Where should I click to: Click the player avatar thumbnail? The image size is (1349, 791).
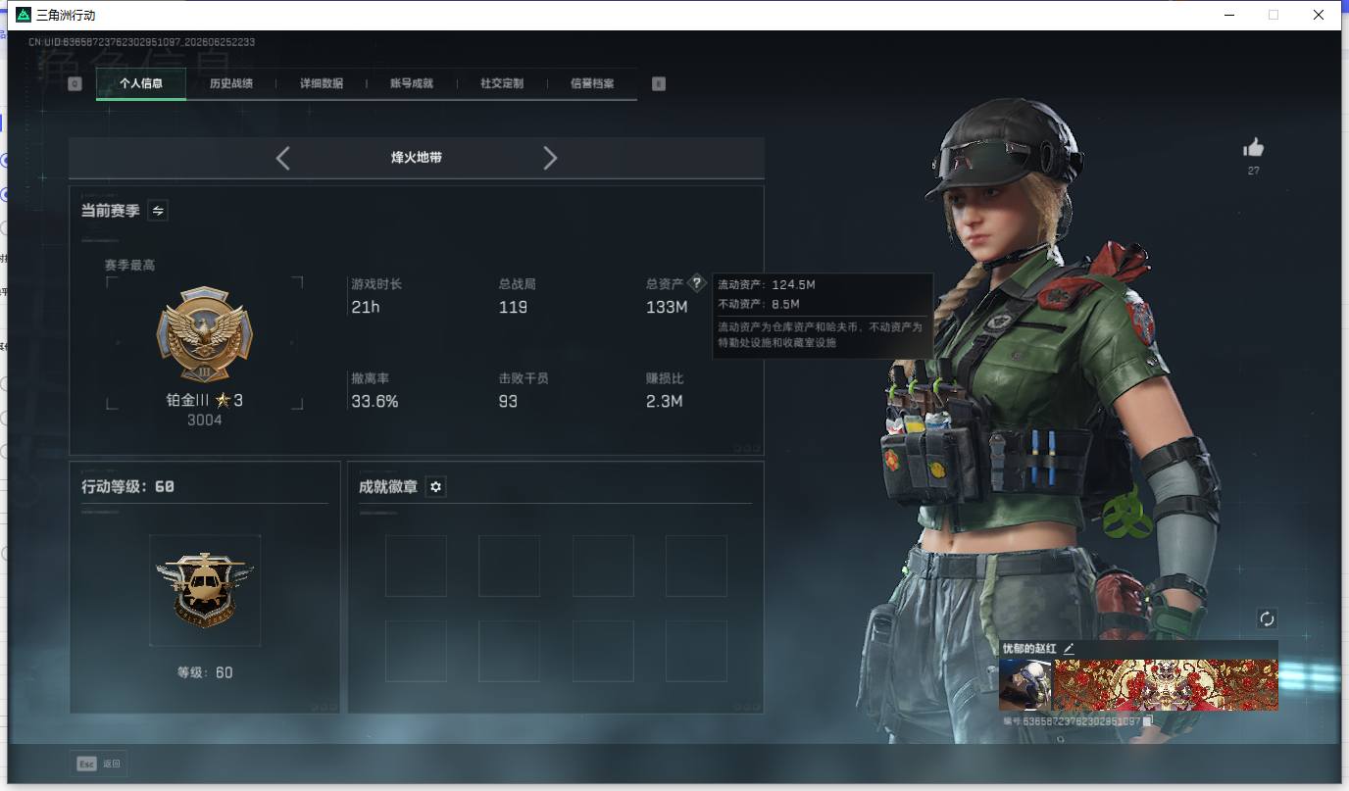point(1024,684)
